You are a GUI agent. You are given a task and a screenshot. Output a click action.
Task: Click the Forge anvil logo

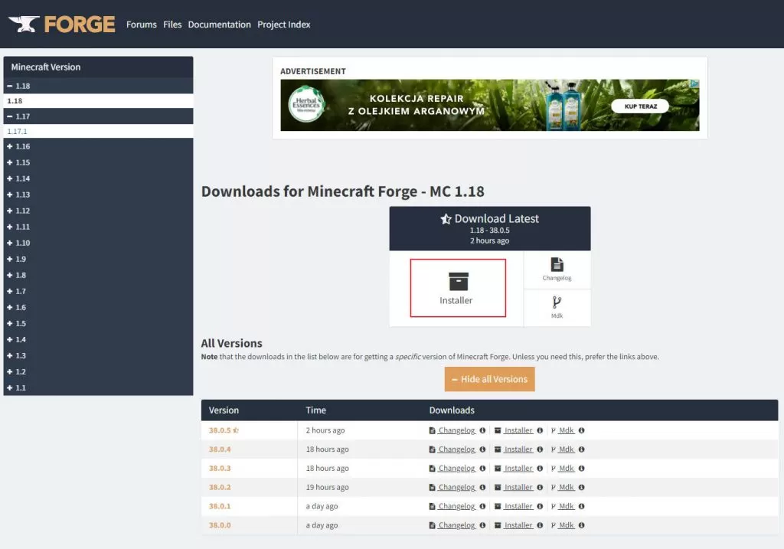click(61, 24)
